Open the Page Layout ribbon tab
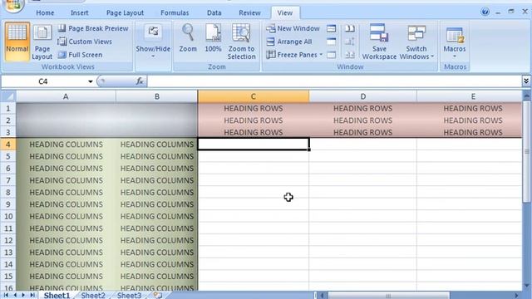 125,13
